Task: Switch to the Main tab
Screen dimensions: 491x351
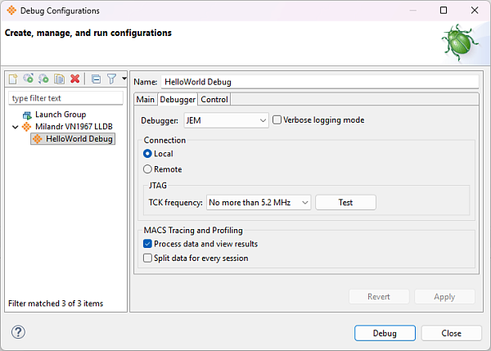Action: pos(145,100)
